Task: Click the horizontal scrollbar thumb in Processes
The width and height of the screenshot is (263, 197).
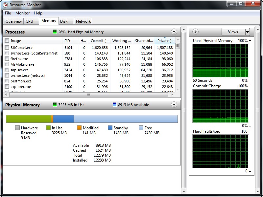Action: 89,95
